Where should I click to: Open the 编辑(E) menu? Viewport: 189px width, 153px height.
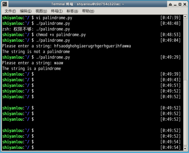point(26,11)
